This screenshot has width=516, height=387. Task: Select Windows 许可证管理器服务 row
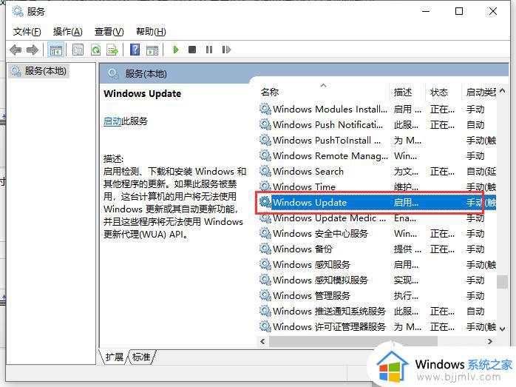tap(378, 326)
